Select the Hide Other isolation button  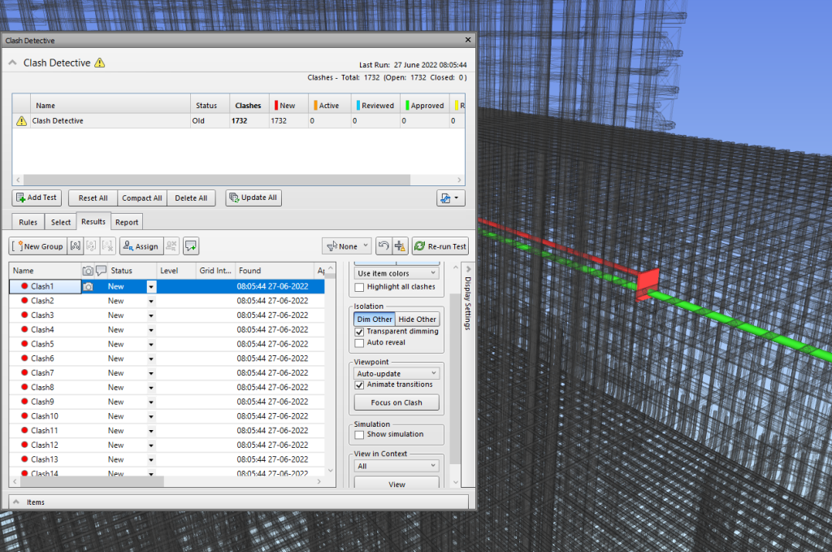(x=417, y=319)
